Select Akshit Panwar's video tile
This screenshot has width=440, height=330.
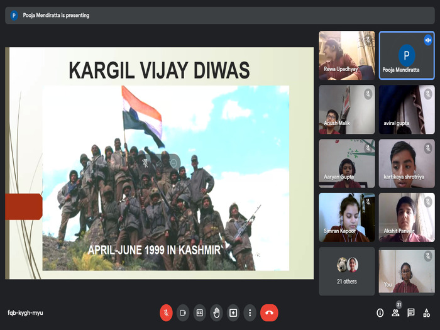click(407, 217)
